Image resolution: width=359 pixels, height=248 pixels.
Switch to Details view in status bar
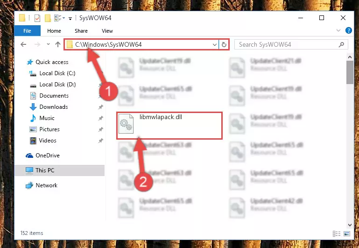[x=336, y=234]
